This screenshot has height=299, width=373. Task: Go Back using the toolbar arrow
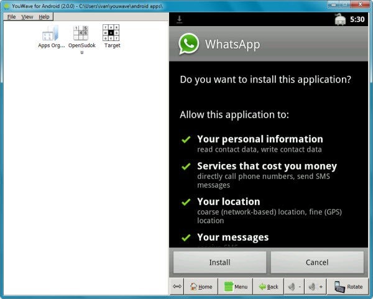(x=268, y=287)
